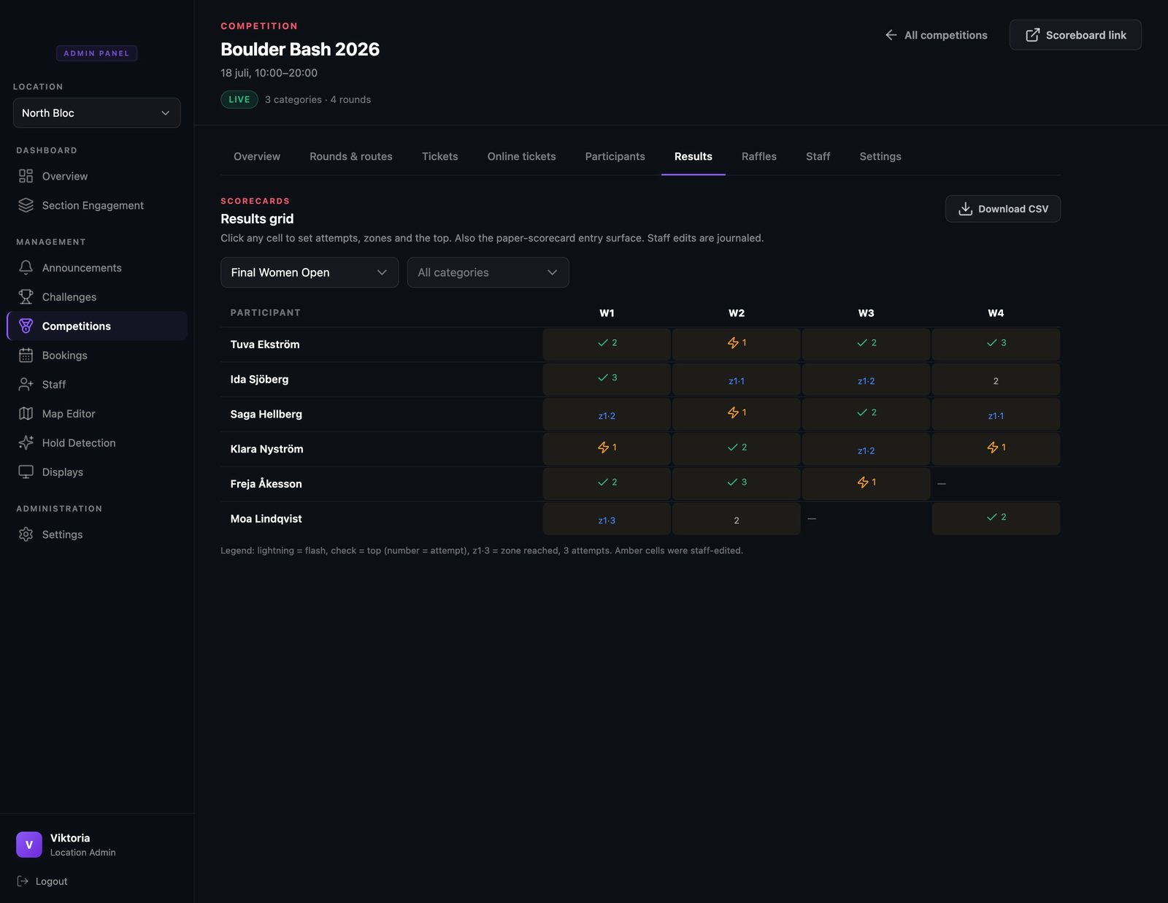The height and width of the screenshot is (903, 1168).
Task: Click the Map Editor map icon
Action: [x=26, y=414]
